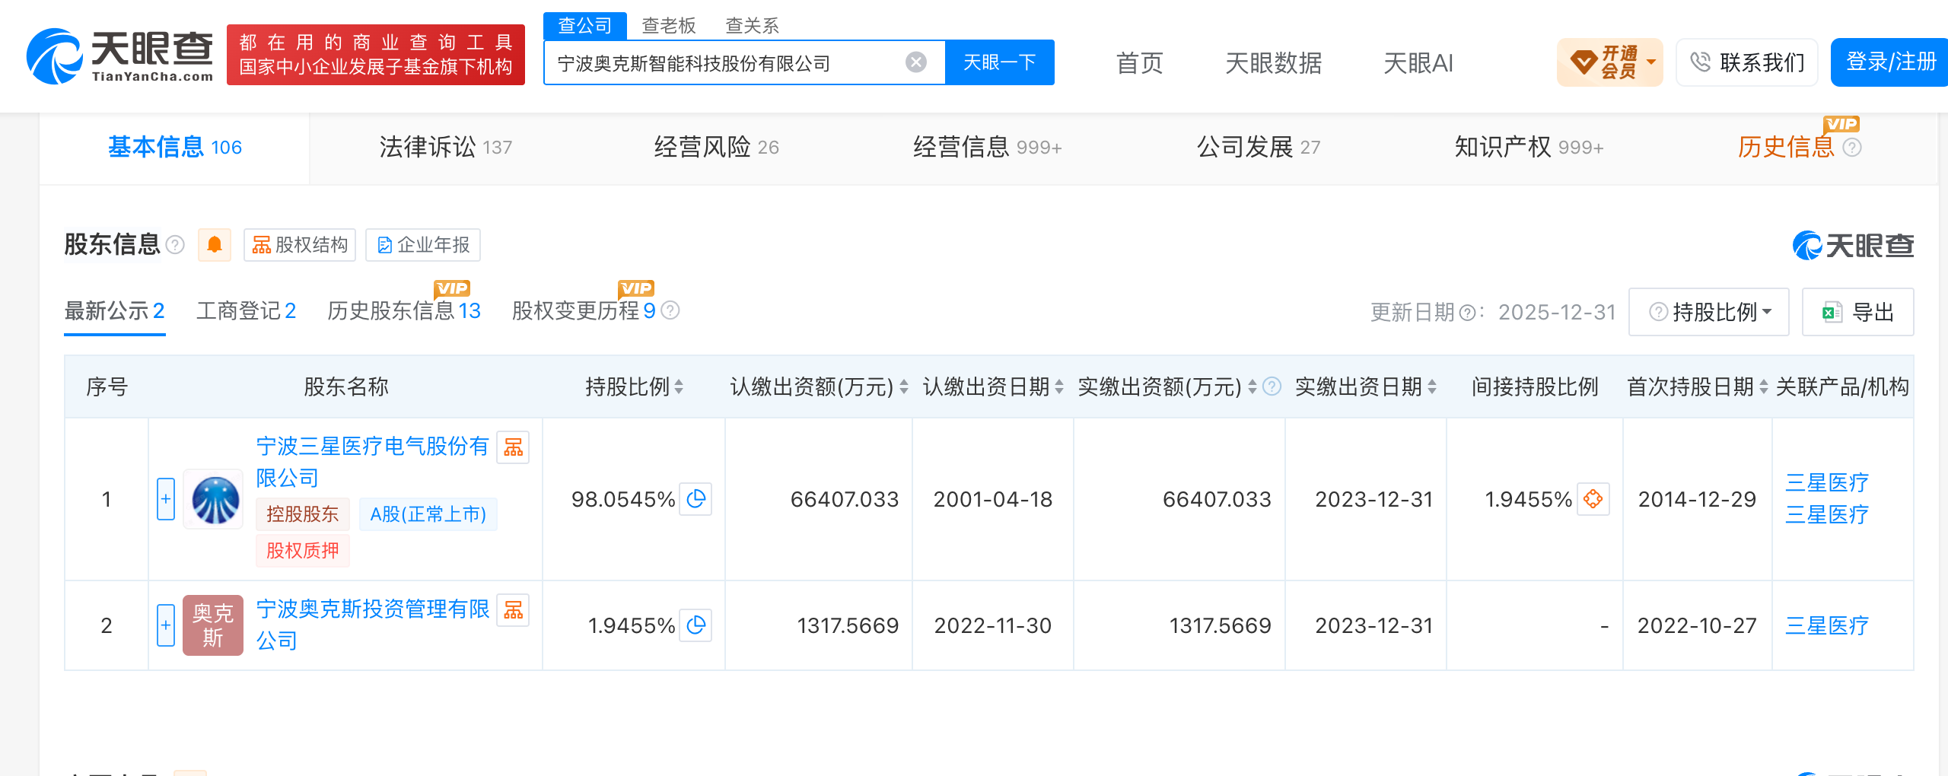Open pie chart icon beside 98.0545%
1948x776 pixels.
(695, 499)
